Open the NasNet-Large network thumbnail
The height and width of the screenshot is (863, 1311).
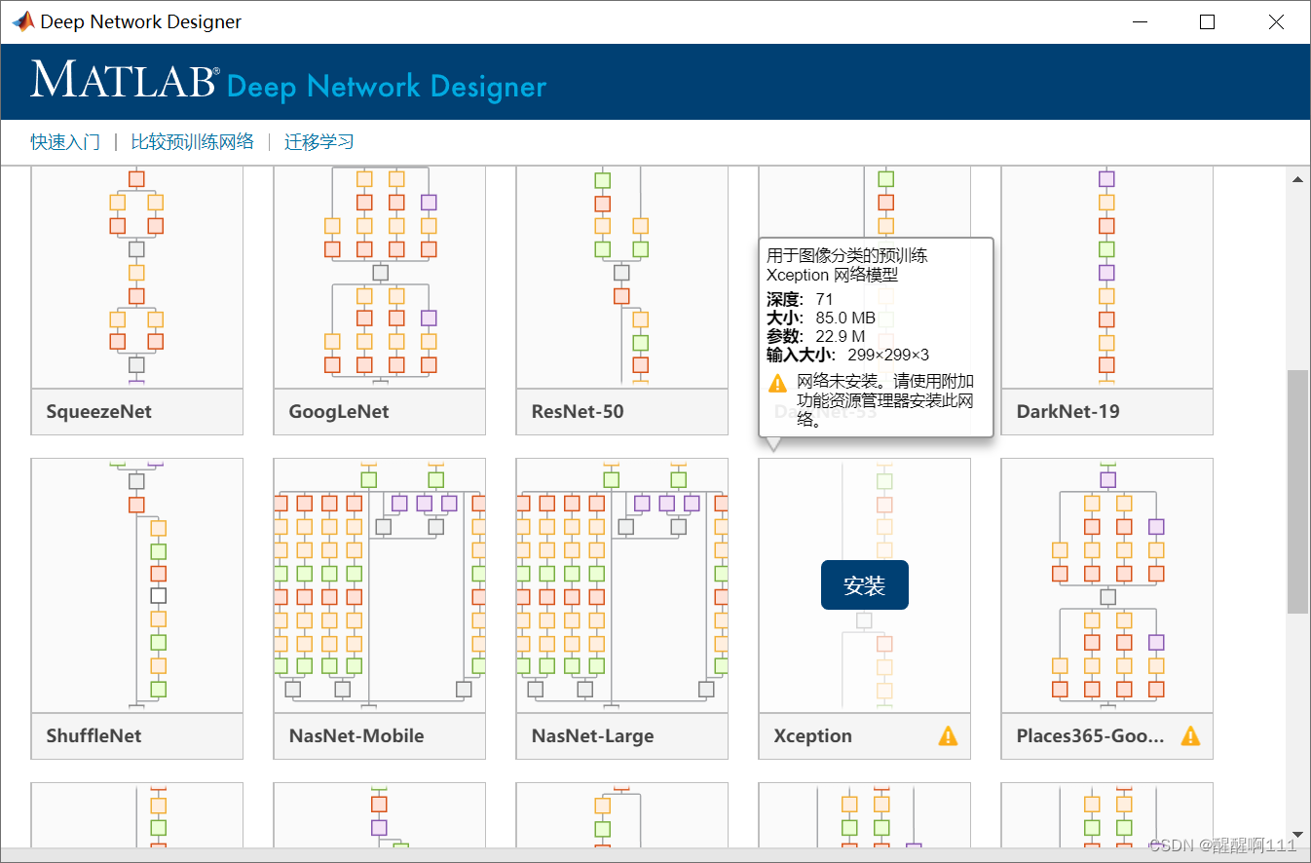621,584
